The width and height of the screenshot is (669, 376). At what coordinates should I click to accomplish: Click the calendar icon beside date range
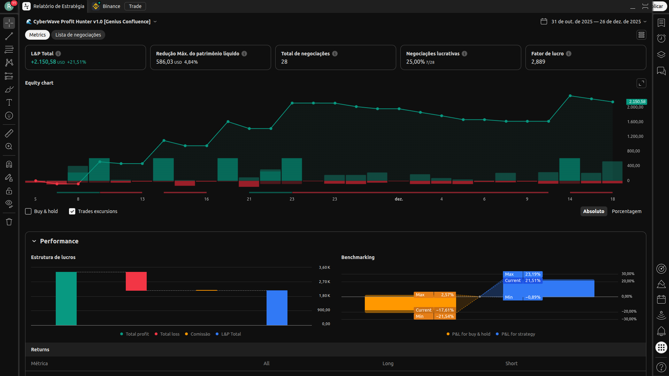tap(544, 22)
